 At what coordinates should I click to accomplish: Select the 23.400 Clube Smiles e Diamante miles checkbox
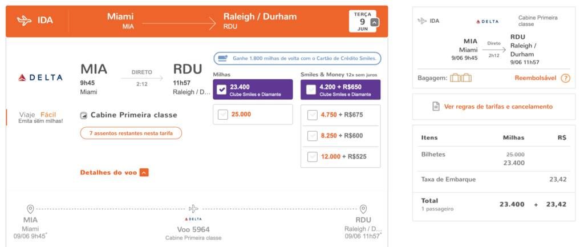coord(222,90)
